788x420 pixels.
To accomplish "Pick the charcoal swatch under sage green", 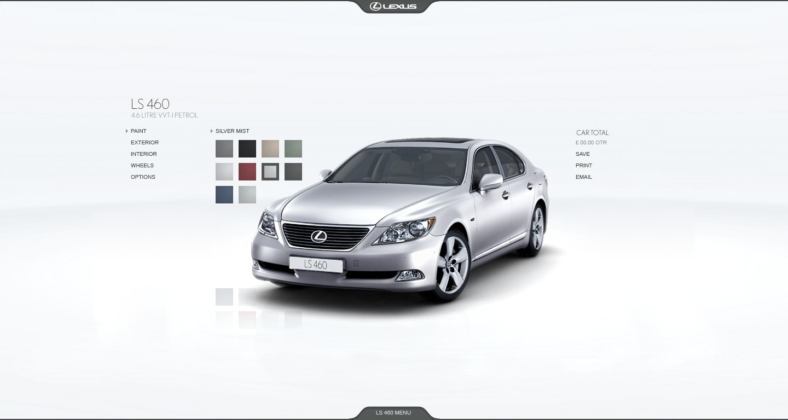I will pos(293,172).
